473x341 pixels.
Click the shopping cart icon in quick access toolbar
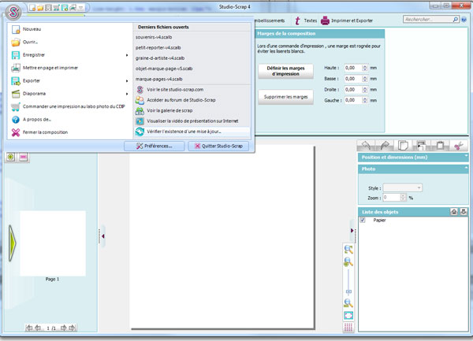tap(57, 8)
